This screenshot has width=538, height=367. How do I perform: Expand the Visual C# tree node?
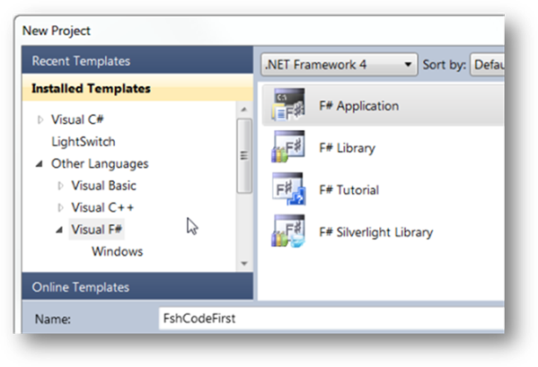coord(40,119)
